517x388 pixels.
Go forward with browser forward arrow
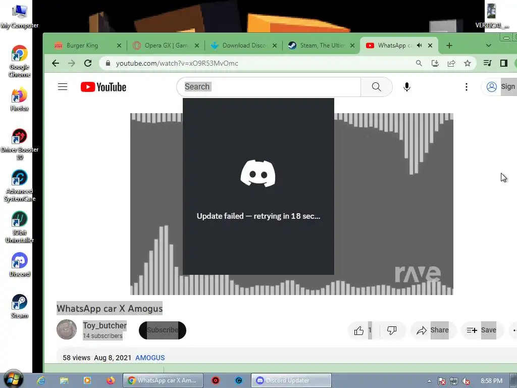click(72, 63)
